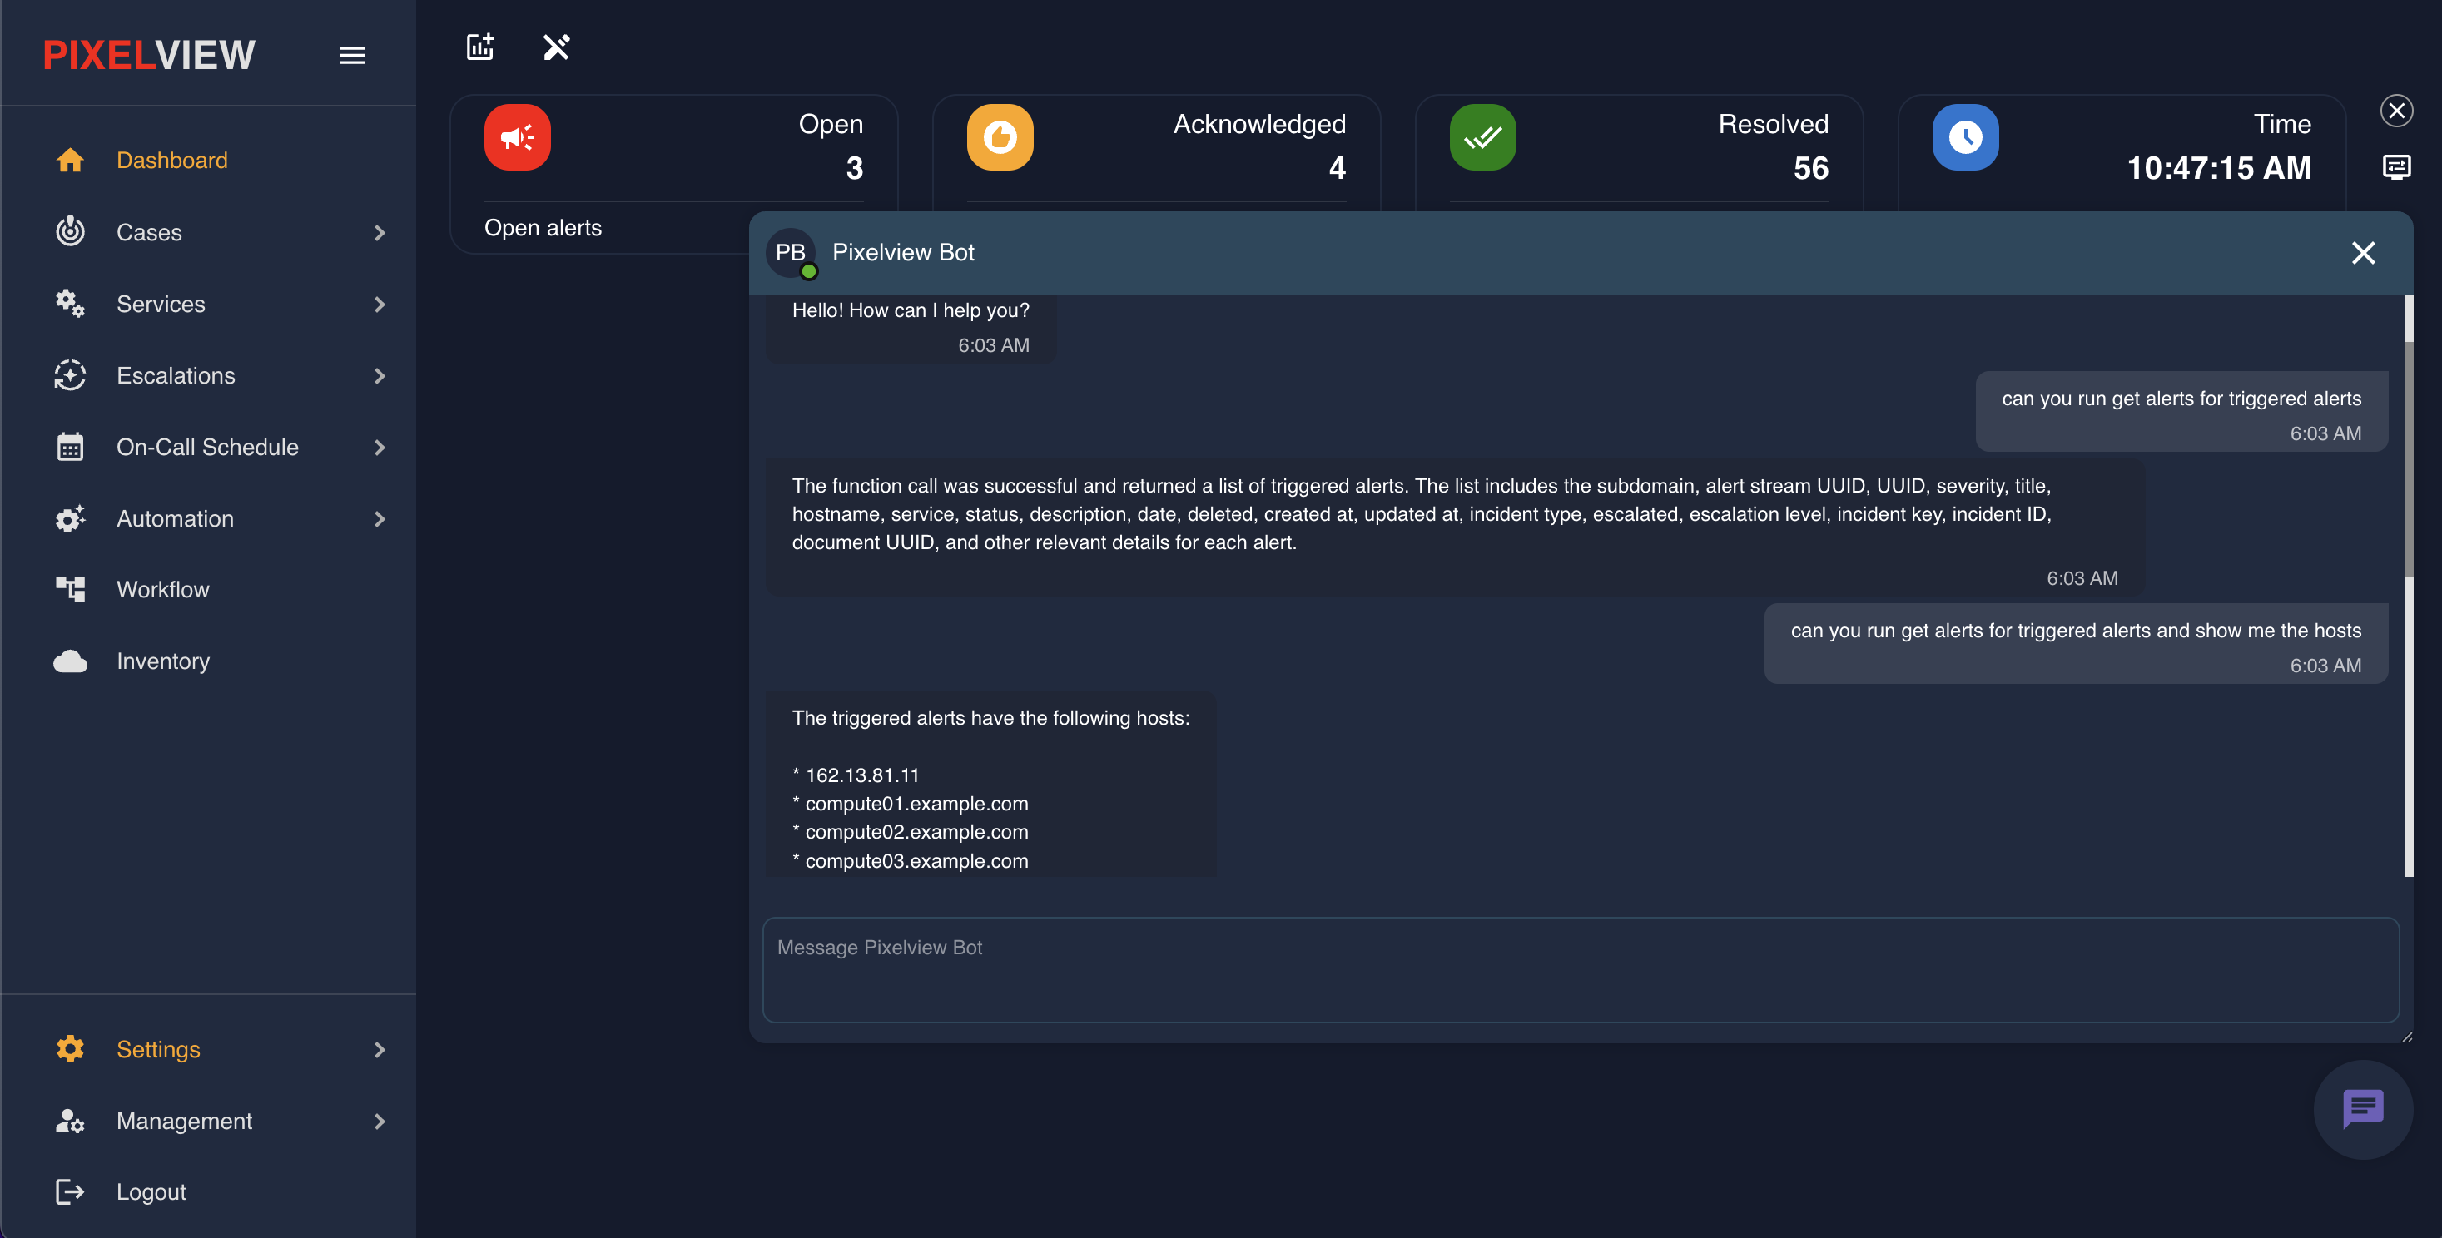
Task: Click the Open count 3
Action: pos(854,168)
